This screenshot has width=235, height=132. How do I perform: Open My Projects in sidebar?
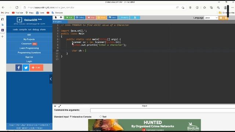point(29,39)
